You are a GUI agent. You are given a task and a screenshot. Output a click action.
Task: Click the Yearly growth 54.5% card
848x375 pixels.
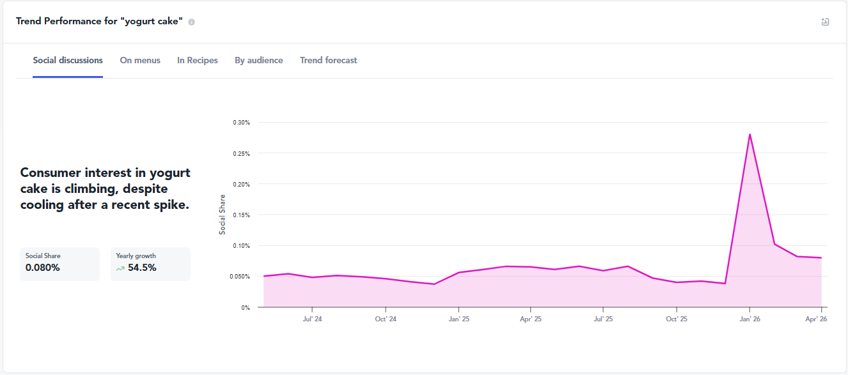pyautogui.click(x=150, y=264)
